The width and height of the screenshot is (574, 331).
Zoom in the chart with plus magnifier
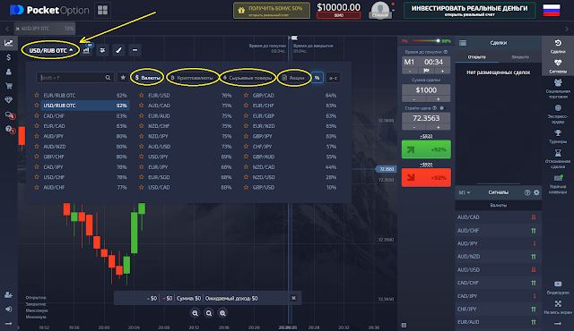click(222, 313)
